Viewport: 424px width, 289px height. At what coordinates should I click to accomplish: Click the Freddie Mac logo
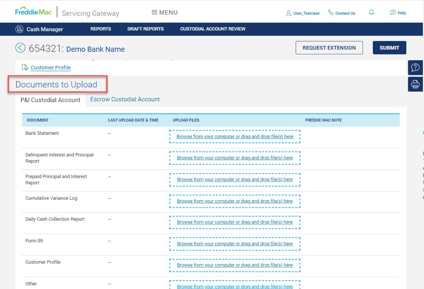point(33,11)
